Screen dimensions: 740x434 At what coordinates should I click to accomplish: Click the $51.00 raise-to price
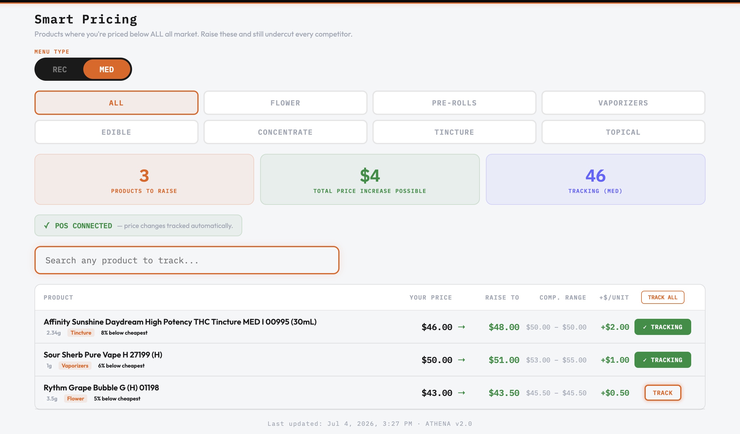[504, 360]
